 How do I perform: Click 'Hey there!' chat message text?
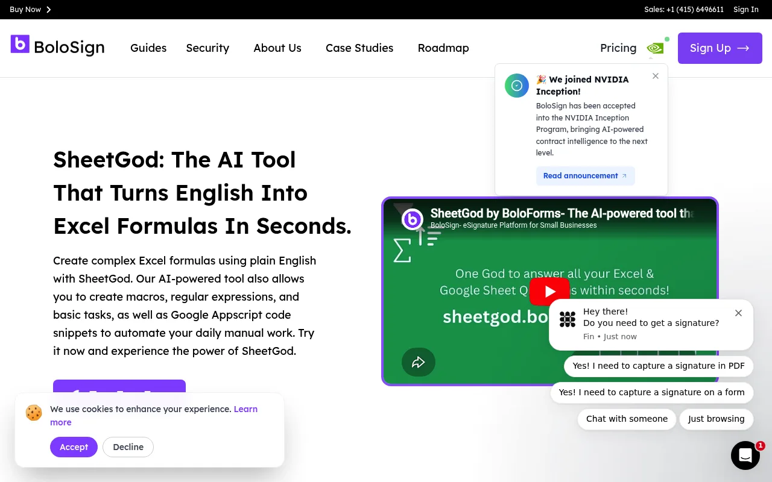pyautogui.click(x=606, y=311)
